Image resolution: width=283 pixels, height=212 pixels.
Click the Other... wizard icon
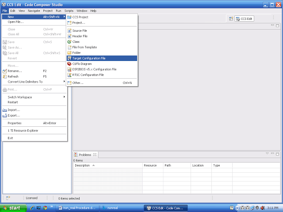[69, 83]
